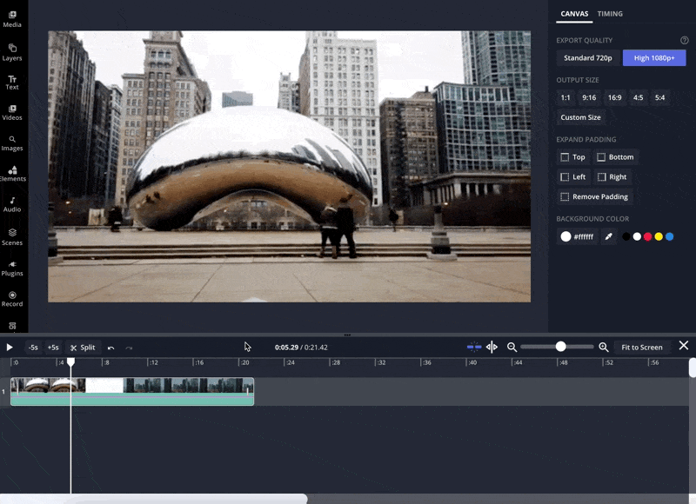Enable the Left padding checkbox

point(565,177)
